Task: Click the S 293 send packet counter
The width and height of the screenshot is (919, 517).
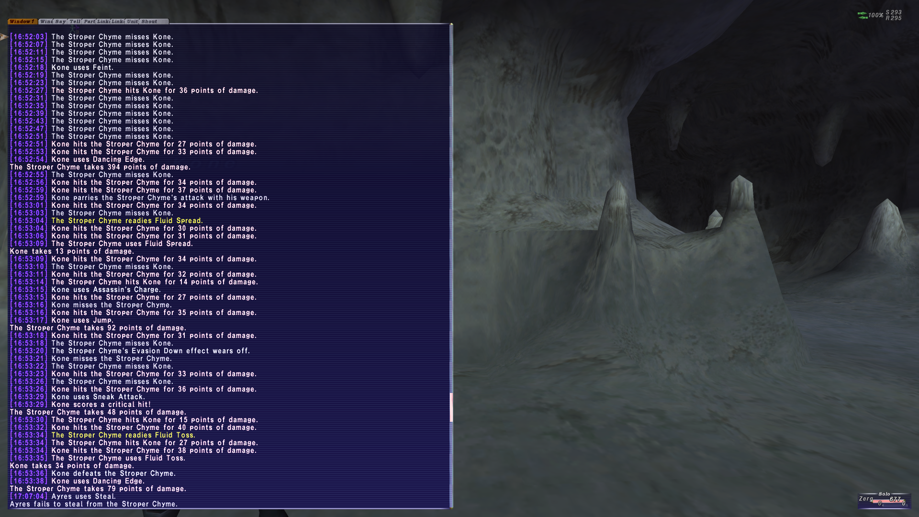Action: point(893,12)
